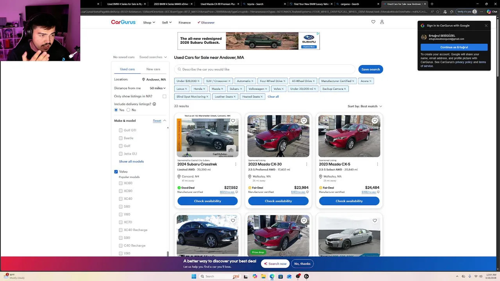Select No for delivery listings
The height and width of the screenshot is (281, 500).
pyautogui.click(x=128, y=110)
